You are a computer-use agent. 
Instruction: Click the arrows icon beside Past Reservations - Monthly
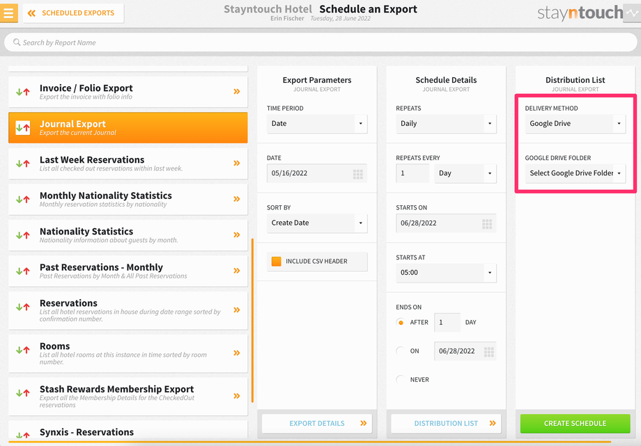point(23,271)
